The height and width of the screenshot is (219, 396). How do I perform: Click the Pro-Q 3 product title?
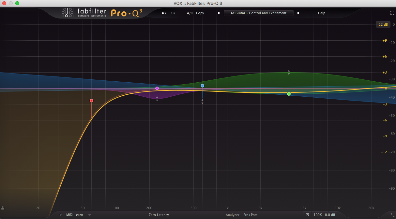point(127,13)
